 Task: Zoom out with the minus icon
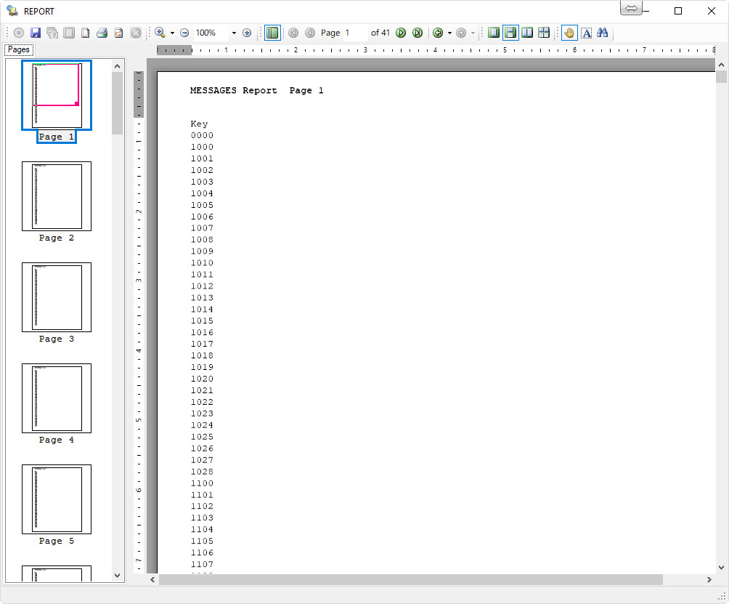184,33
